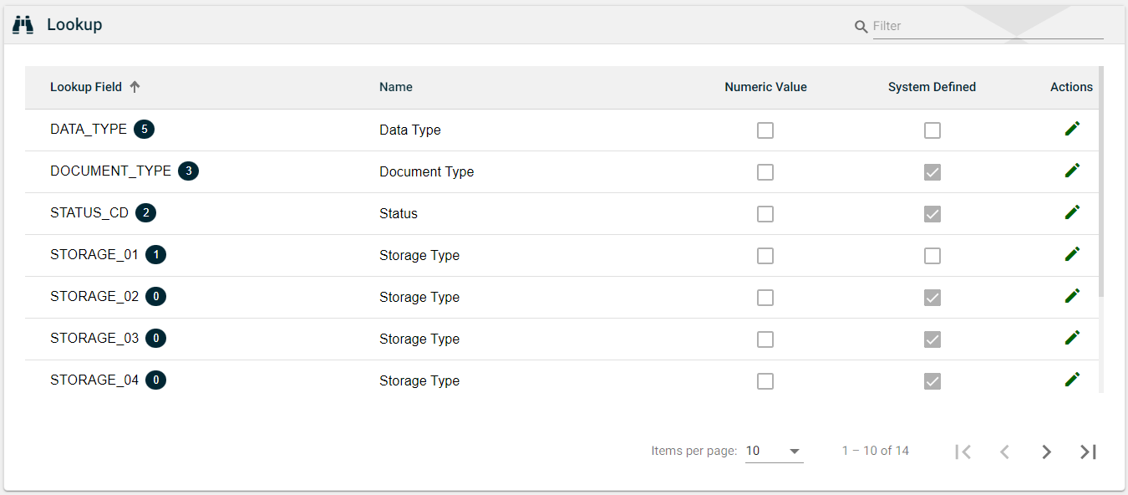Open the Items per page dropdown

(774, 452)
